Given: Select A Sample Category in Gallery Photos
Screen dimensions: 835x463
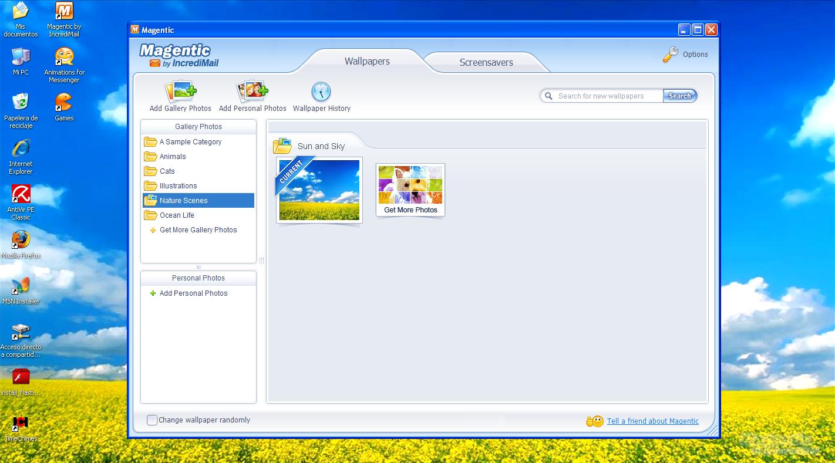Looking at the screenshot, I should coord(198,141).
